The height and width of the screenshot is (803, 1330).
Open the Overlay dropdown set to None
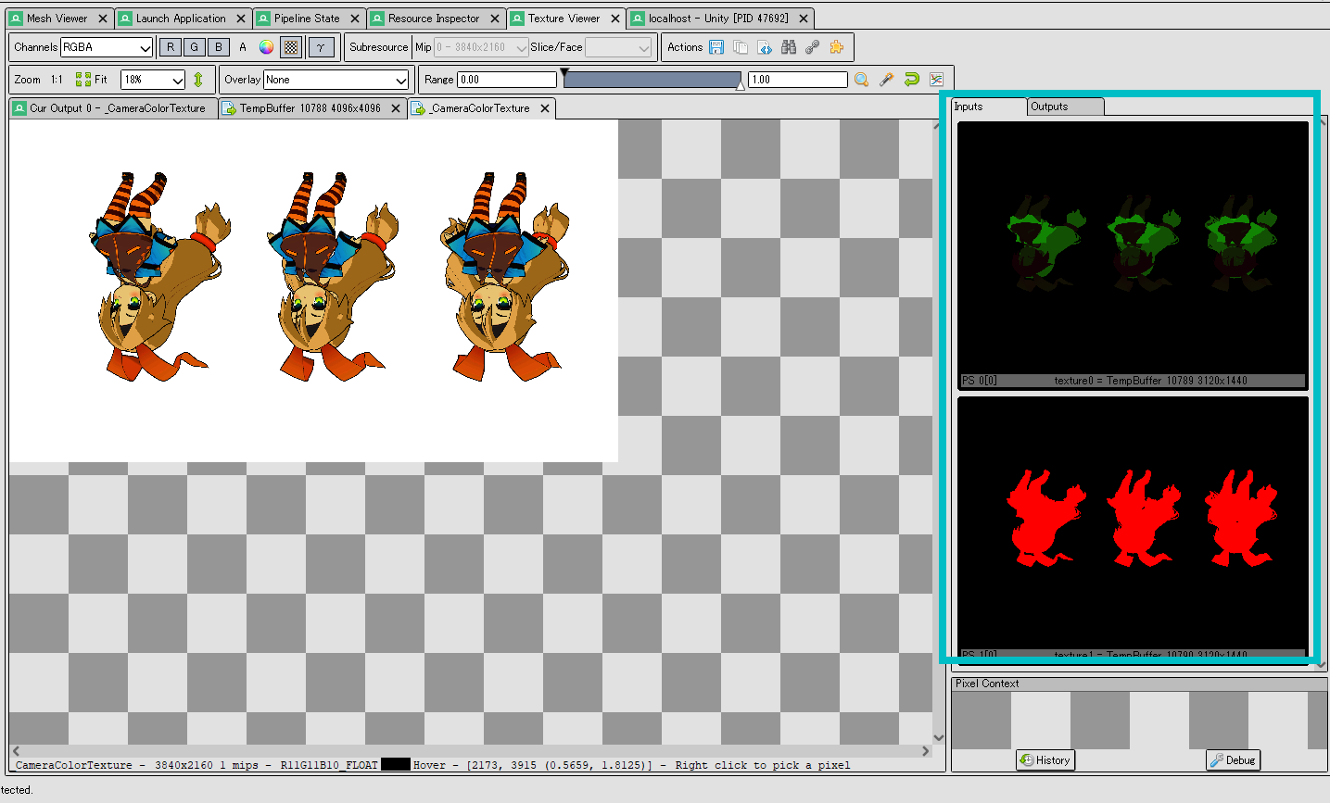(x=336, y=80)
